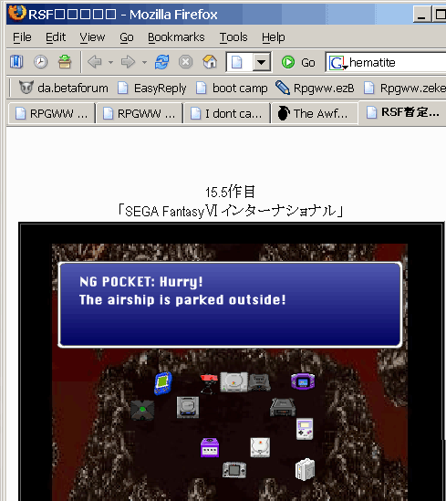Click the red Virtual Boy sprite
Viewport: 446px width, 501px height.
pos(209,384)
